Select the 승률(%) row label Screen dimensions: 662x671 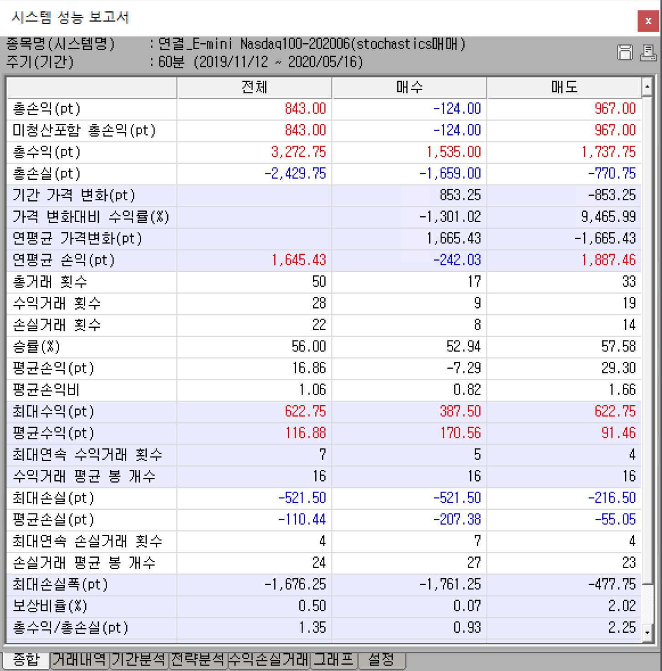click(36, 347)
